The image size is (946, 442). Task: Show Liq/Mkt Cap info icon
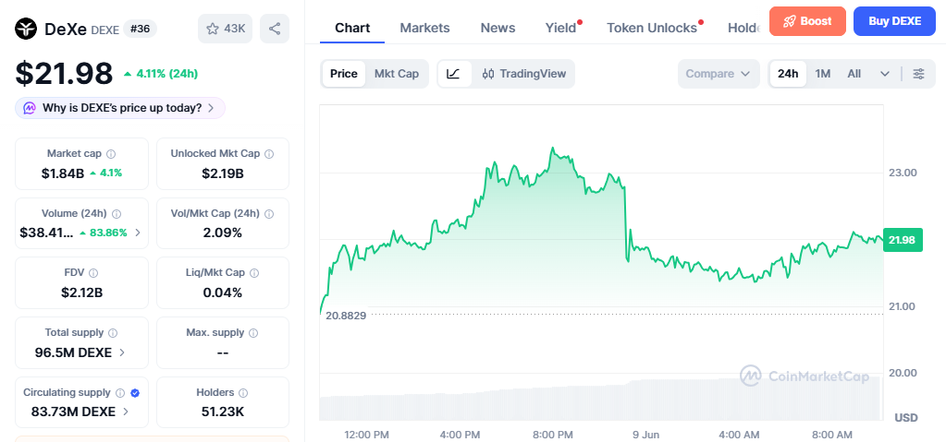point(254,273)
